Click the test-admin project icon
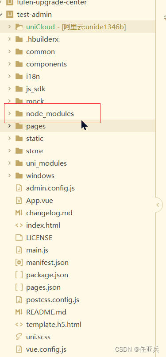Screen dimensions: 166x357 (x=10, y=15)
